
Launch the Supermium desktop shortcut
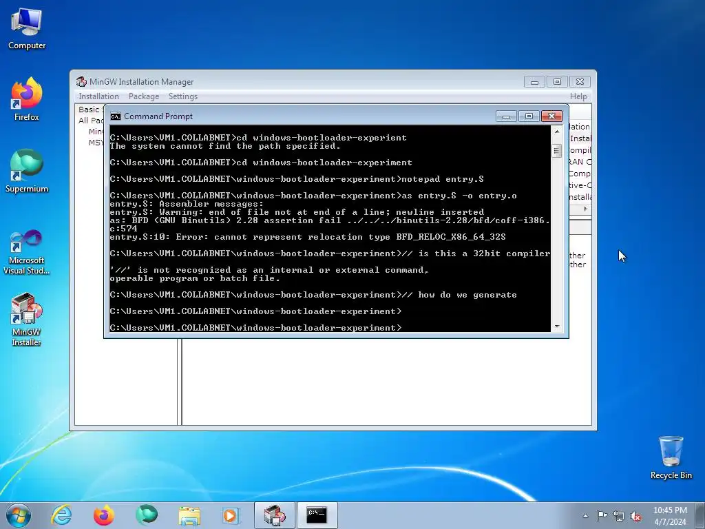tap(27, 171)
